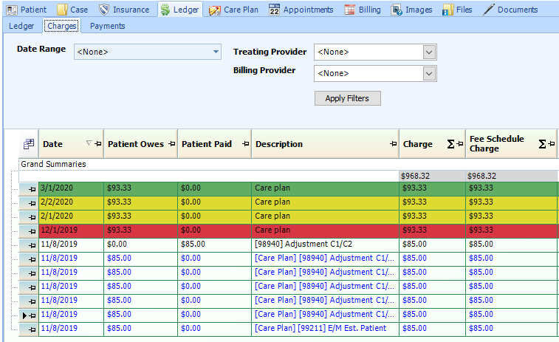This screenshot has height=342, width=559.
Task: Click the pin icon in Patient Owes header
Action: (171, 144)
